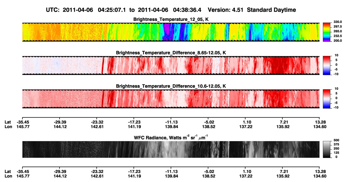
Task: Click the WFC Radiance grayscale image strip
Action: click(x=171, y=149)
